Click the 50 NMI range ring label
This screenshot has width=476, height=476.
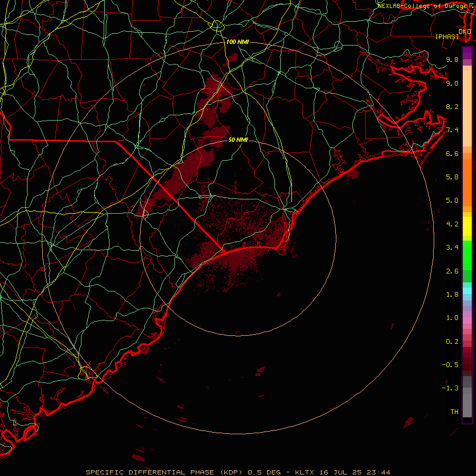click(238, 140)
